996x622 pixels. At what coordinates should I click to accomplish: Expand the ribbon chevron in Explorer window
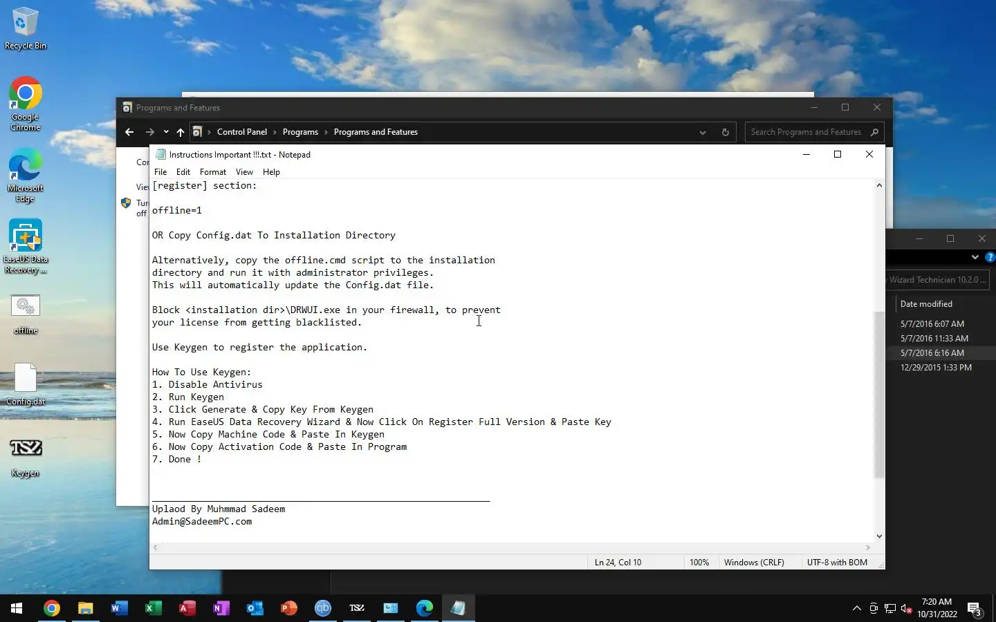975,257
